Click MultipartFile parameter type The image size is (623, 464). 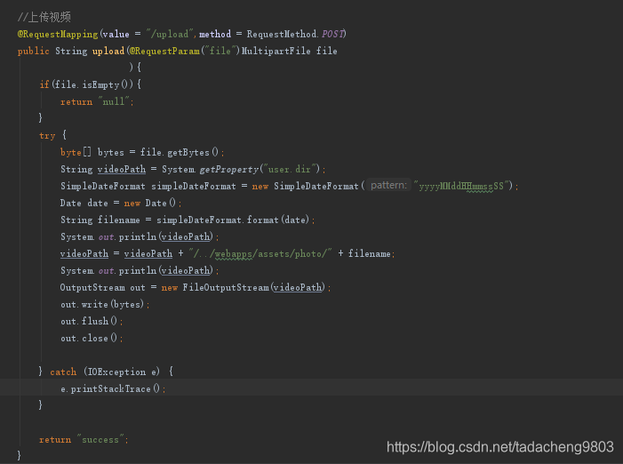point(276,51)
